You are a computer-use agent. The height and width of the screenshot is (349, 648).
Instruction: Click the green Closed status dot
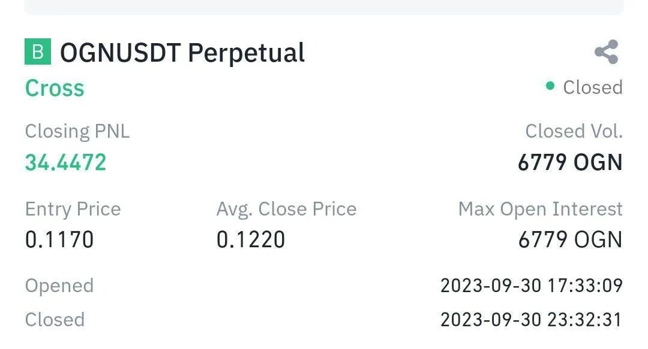(550, 86)
